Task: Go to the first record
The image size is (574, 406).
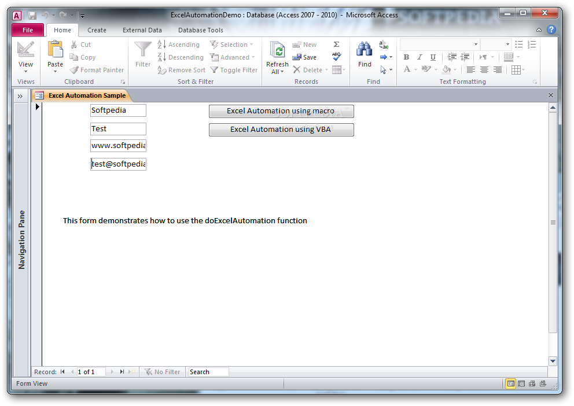Action: pyautogui.click(x=62, y=372)
